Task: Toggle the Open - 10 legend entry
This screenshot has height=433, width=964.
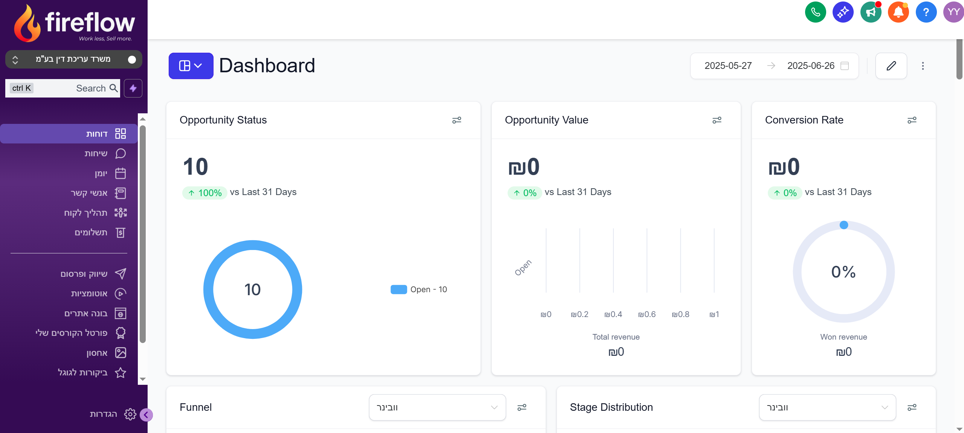Action: pos(419,290)
